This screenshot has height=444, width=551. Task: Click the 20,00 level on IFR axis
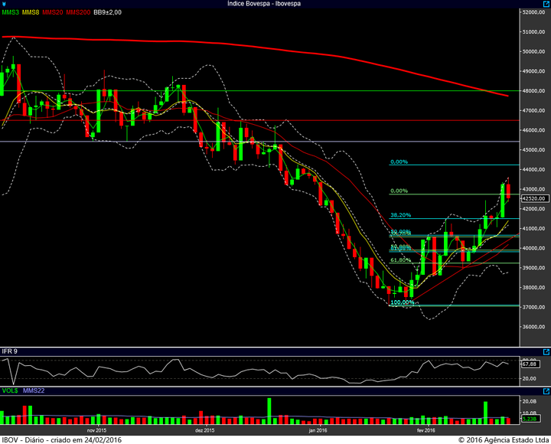(x=530, y=379)
